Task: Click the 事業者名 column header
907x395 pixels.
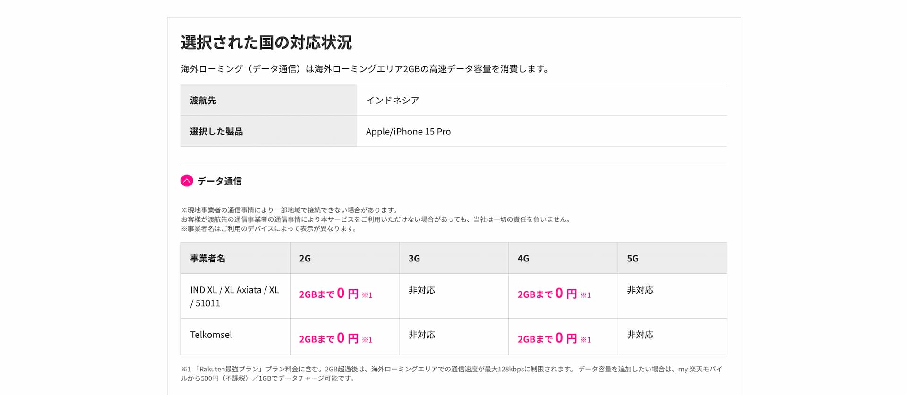Action: 235,258
